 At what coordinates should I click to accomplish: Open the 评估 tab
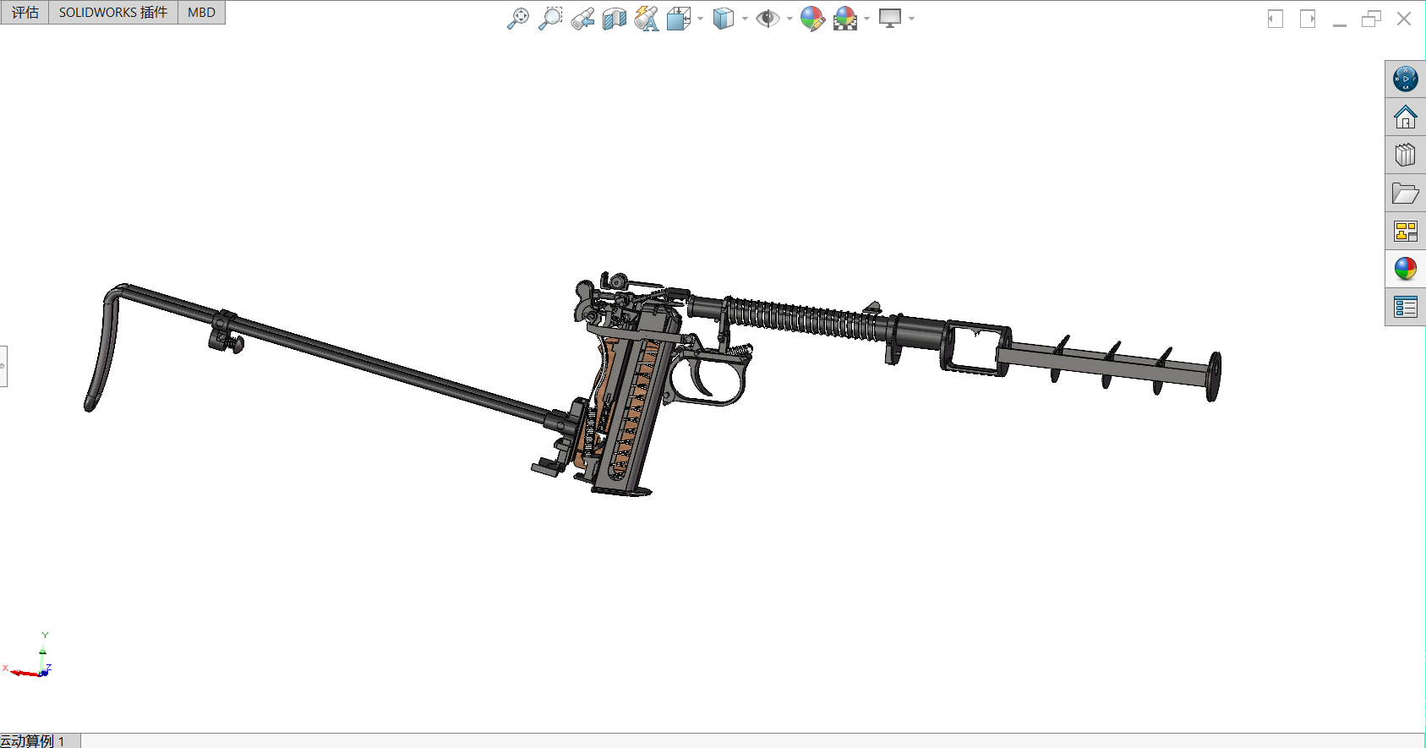click(25, 13)
